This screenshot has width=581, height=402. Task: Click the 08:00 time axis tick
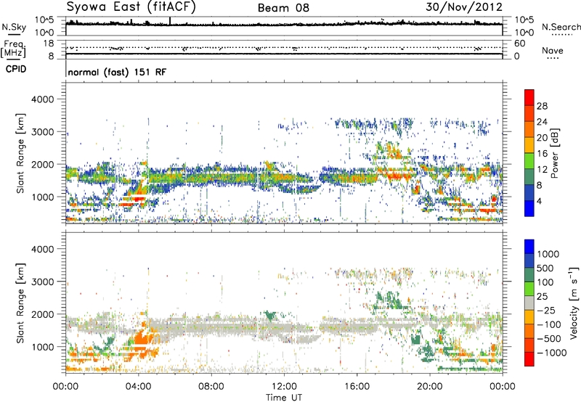click(211, 387)
